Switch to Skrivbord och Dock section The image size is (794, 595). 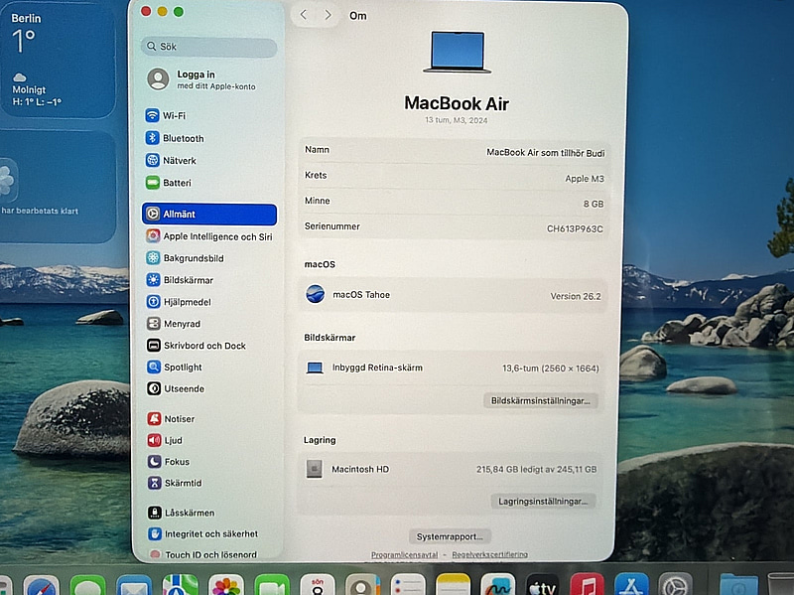pos(203,346)
